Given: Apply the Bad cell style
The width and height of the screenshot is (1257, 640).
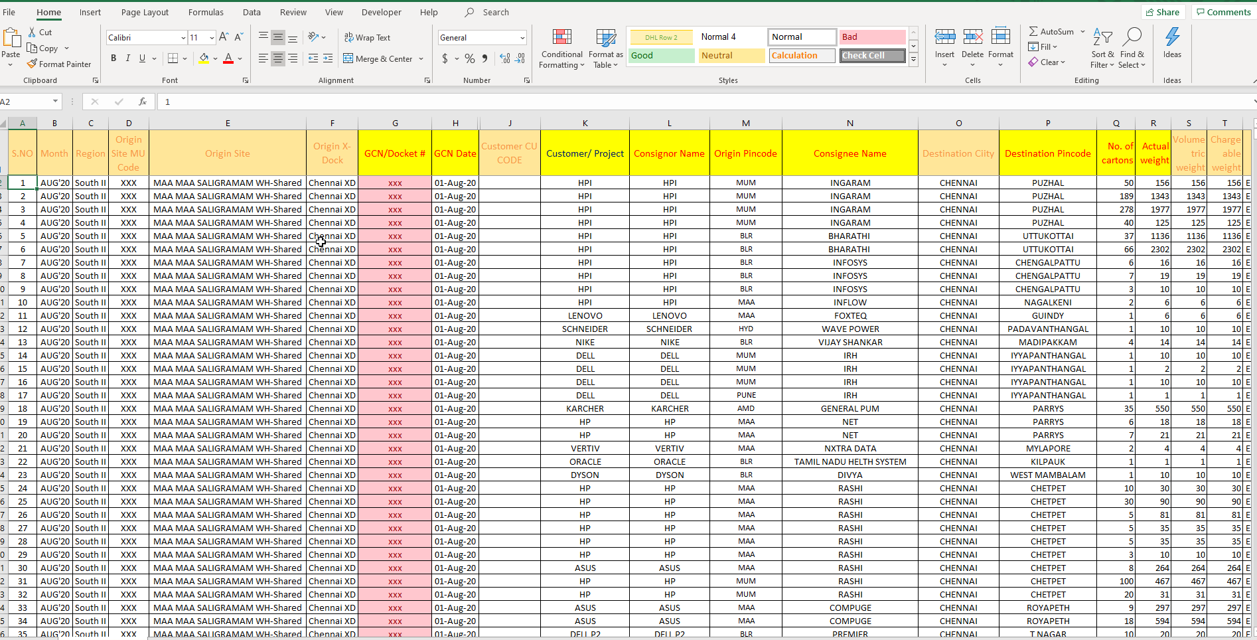Looking at the screenshot, I should [873, 37].
